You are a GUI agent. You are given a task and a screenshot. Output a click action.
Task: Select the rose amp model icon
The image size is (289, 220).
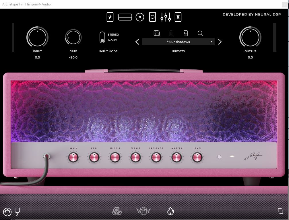(117, 211)
